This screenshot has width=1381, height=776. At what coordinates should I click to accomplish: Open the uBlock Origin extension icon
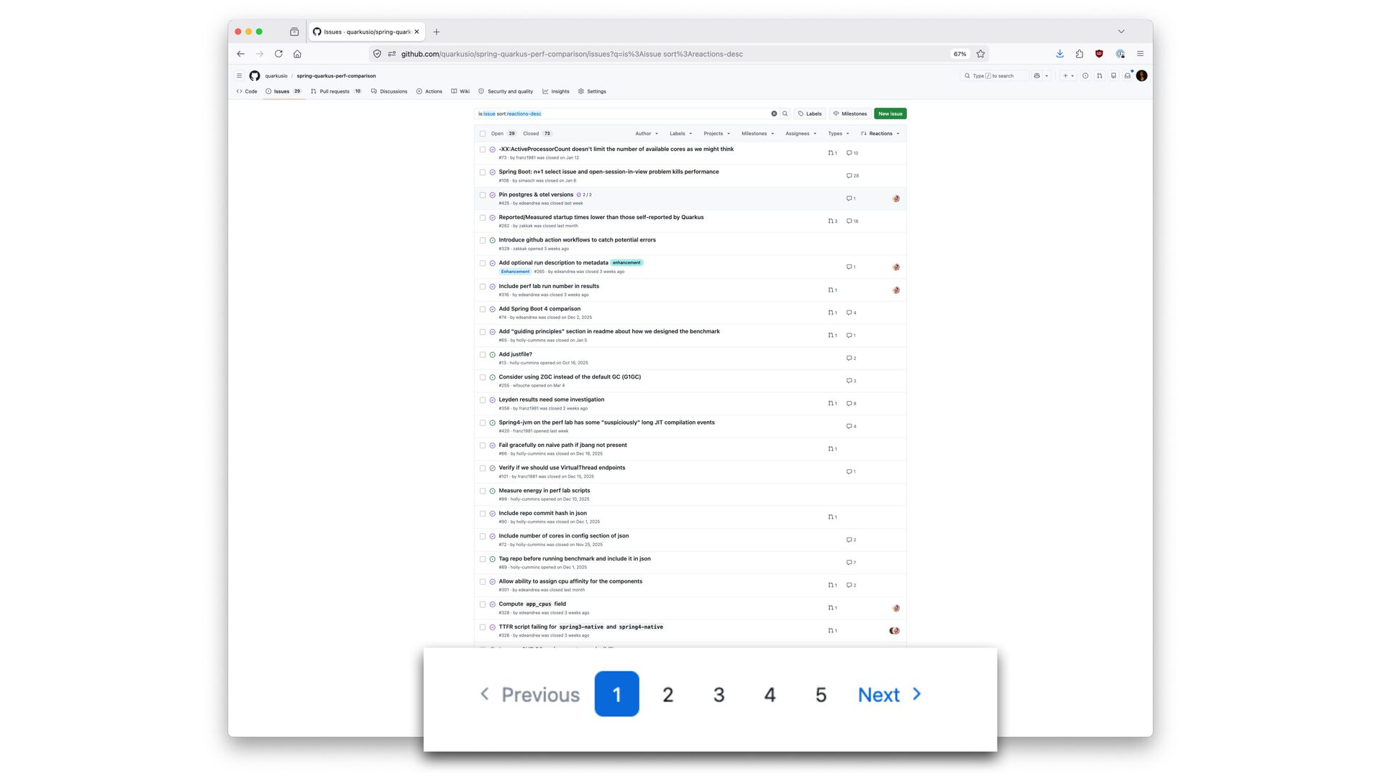pyautogui.click(x=1098, y=54)
